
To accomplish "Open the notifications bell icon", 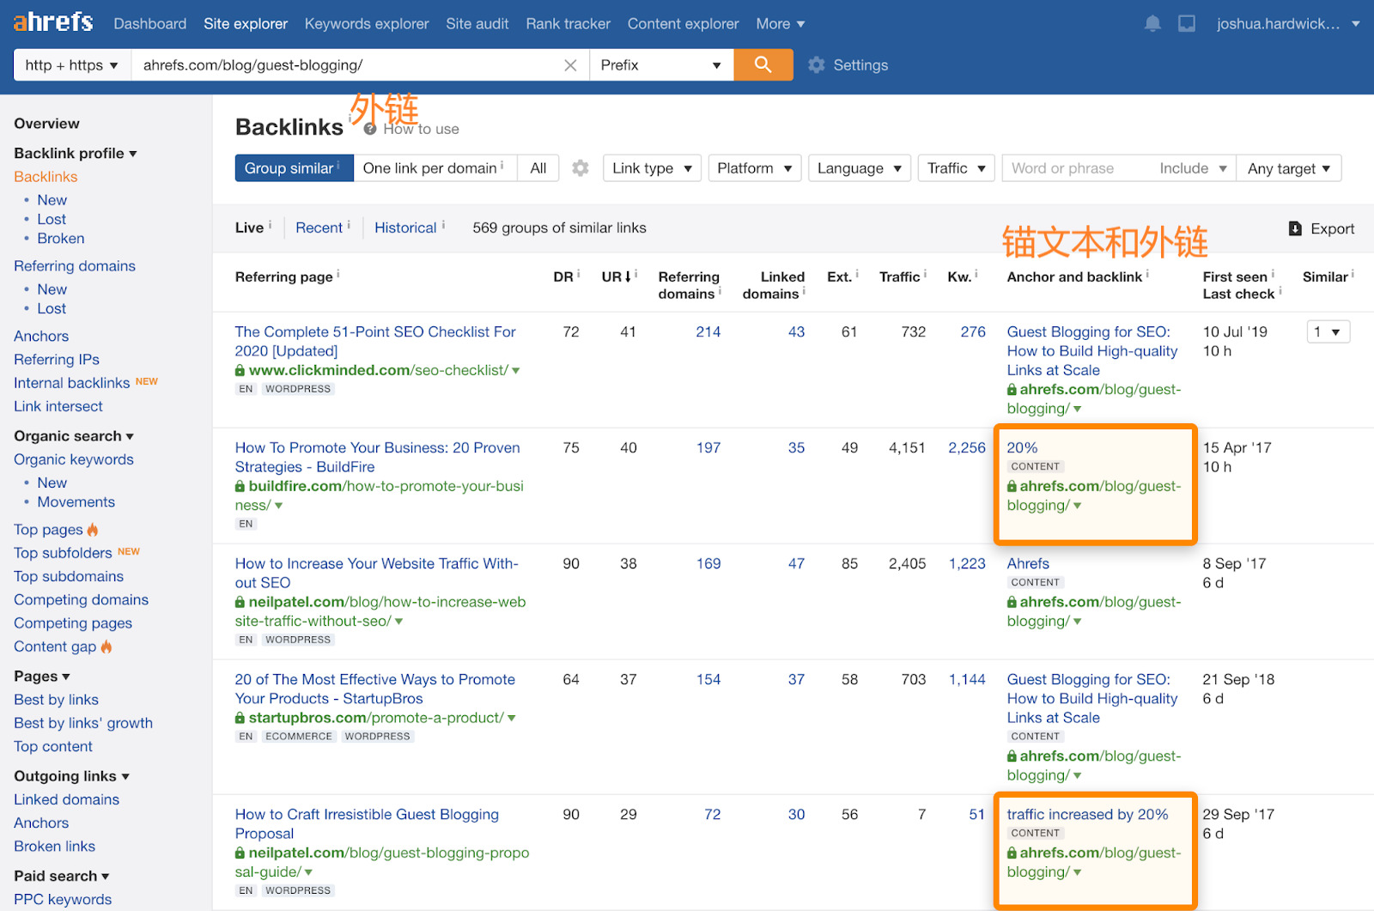I will click(1152, 24).
